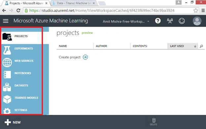The image size is (206, 129).
Task: Click the Trained Models cube icon
Action: (7, 100)
